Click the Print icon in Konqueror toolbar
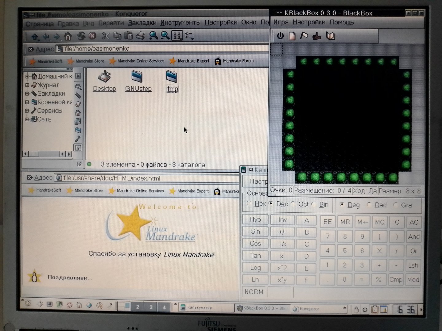Viewport: 442px width, 331px height. 140,36
